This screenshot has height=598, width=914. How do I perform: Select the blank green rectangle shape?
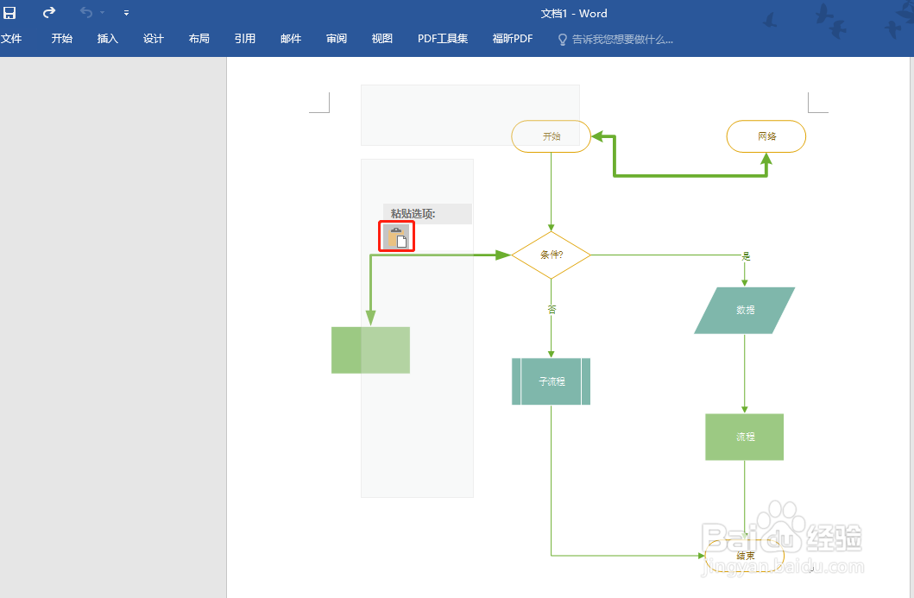pyautogui.click(x=371, y=349)
